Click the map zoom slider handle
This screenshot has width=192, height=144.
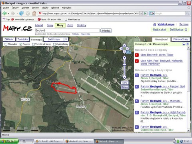coord(124,65)
